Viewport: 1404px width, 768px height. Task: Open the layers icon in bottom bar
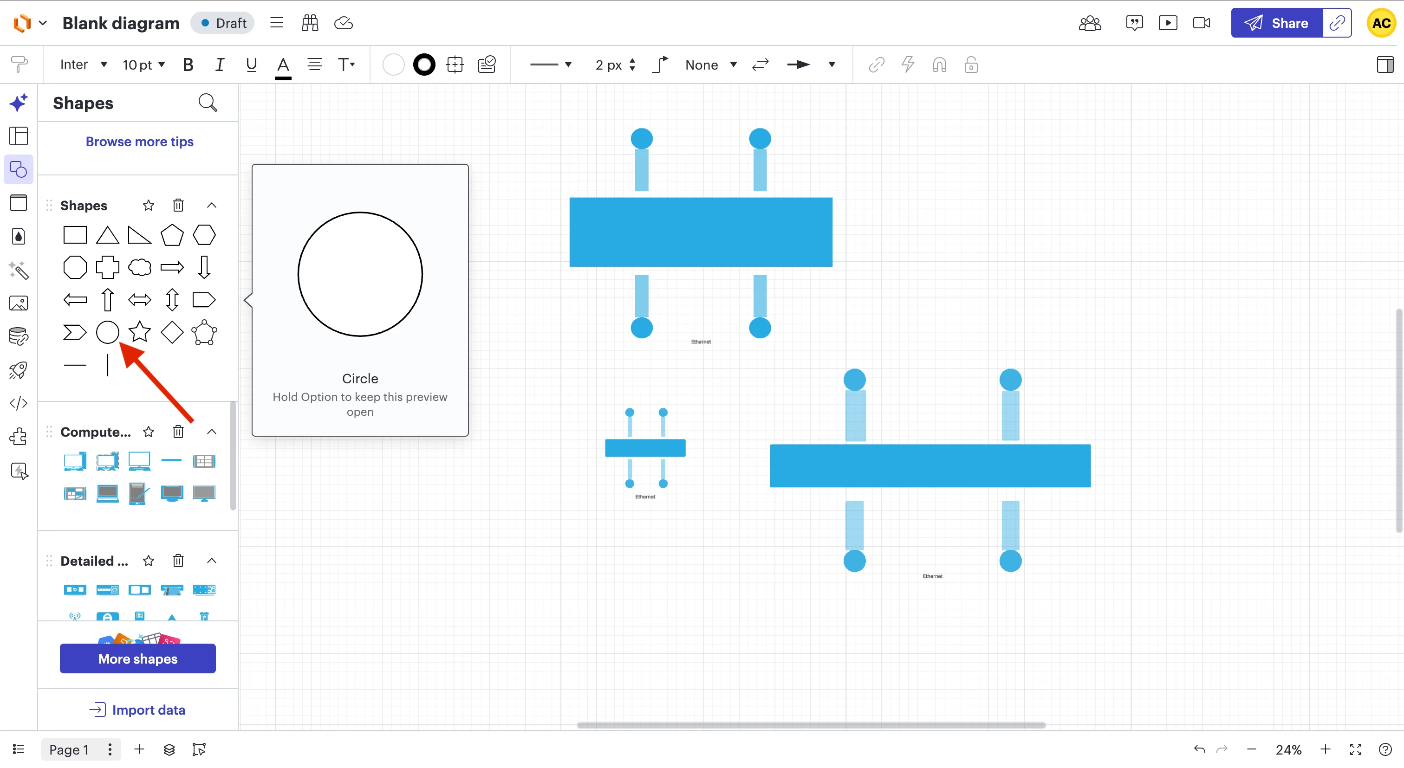point(169,749)
